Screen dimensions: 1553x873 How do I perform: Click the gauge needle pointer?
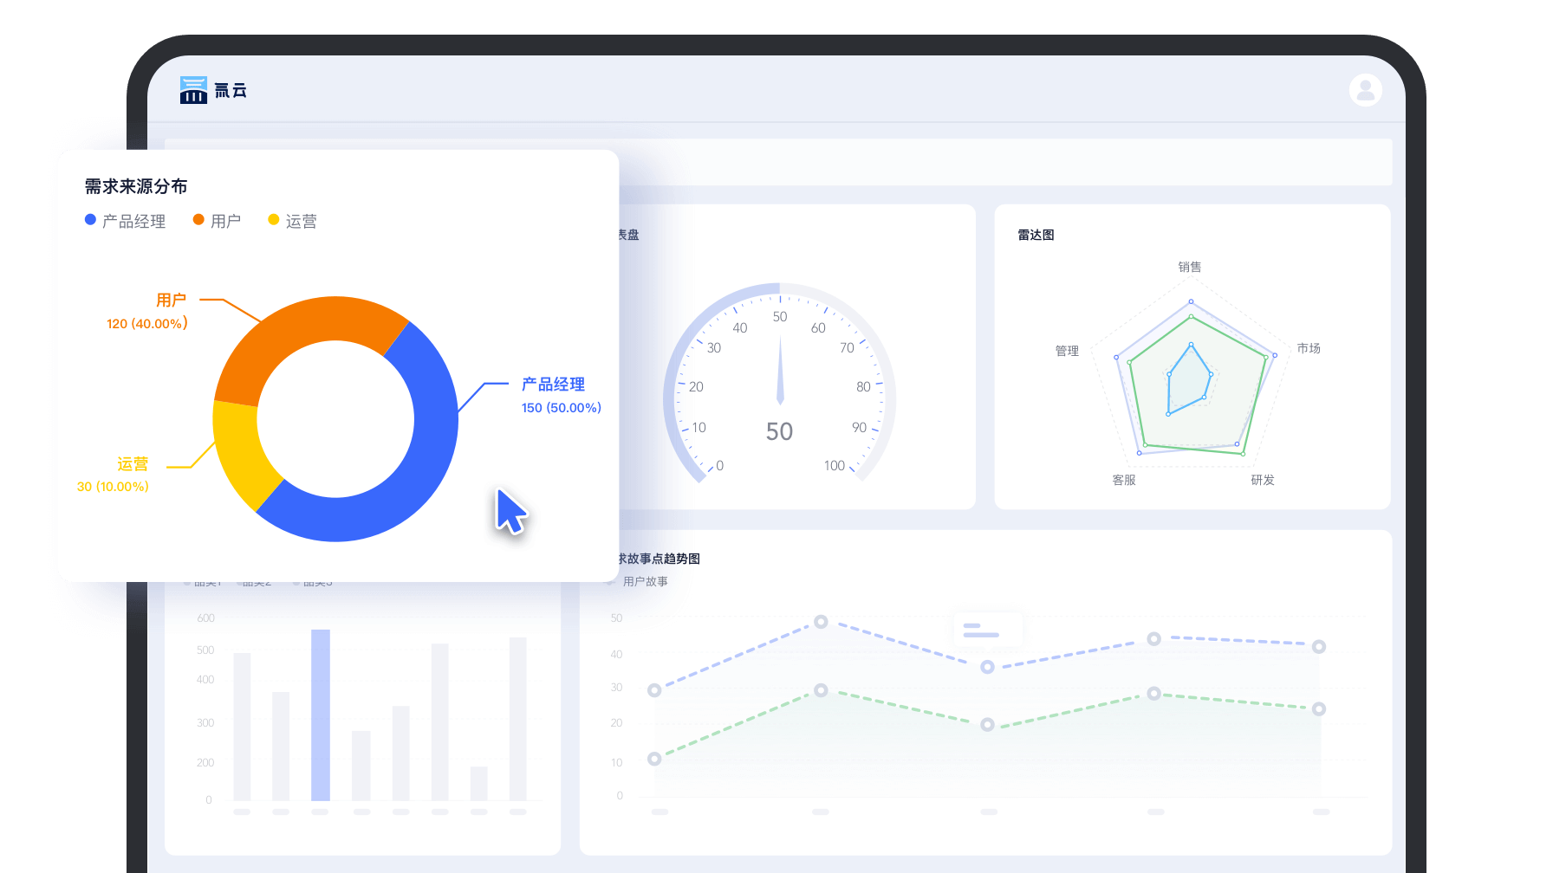click(x=780, y=372)
